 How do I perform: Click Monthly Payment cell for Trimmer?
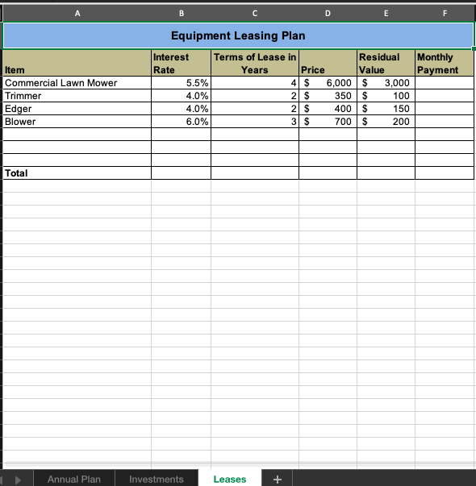(x=445, y=96)
